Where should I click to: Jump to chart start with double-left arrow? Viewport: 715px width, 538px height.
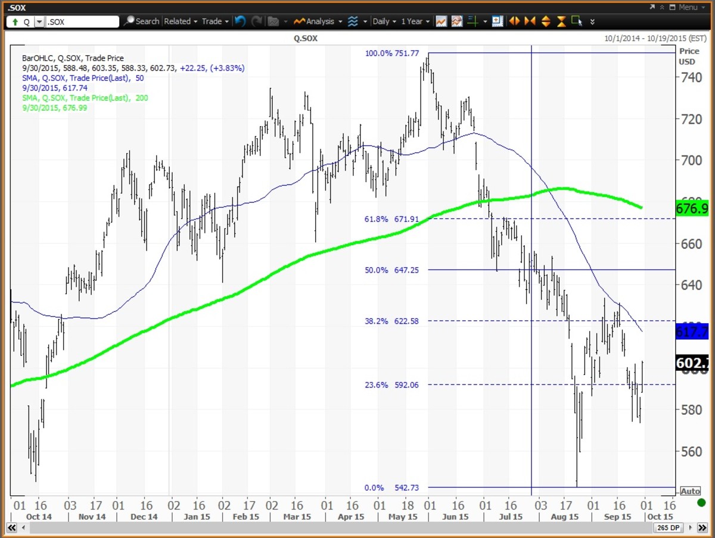(x=11, y=528)
